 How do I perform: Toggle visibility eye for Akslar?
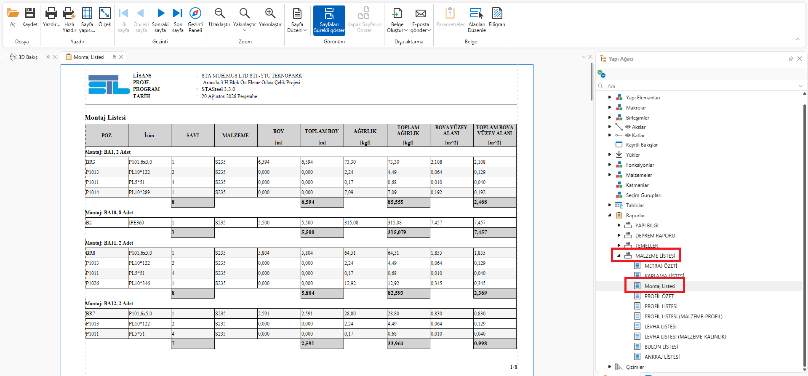point(628,127)
